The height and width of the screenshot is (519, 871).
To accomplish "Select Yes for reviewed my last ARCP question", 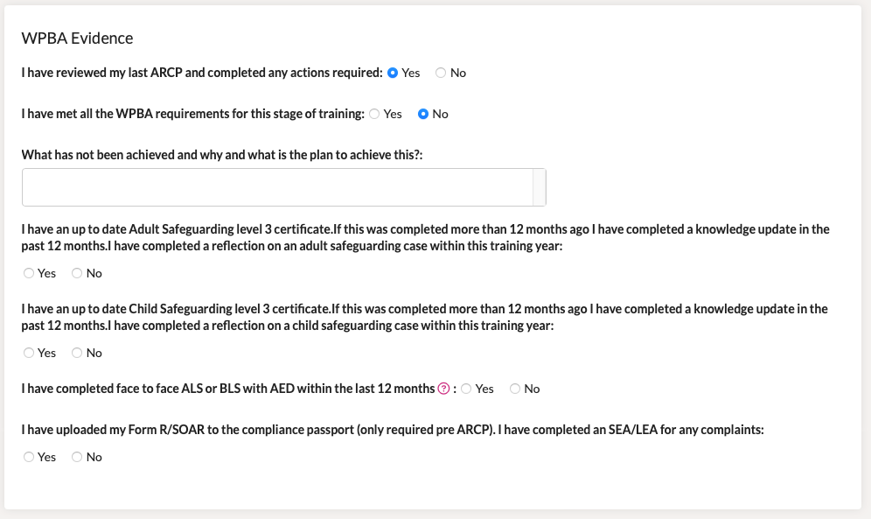I will 394,73.
